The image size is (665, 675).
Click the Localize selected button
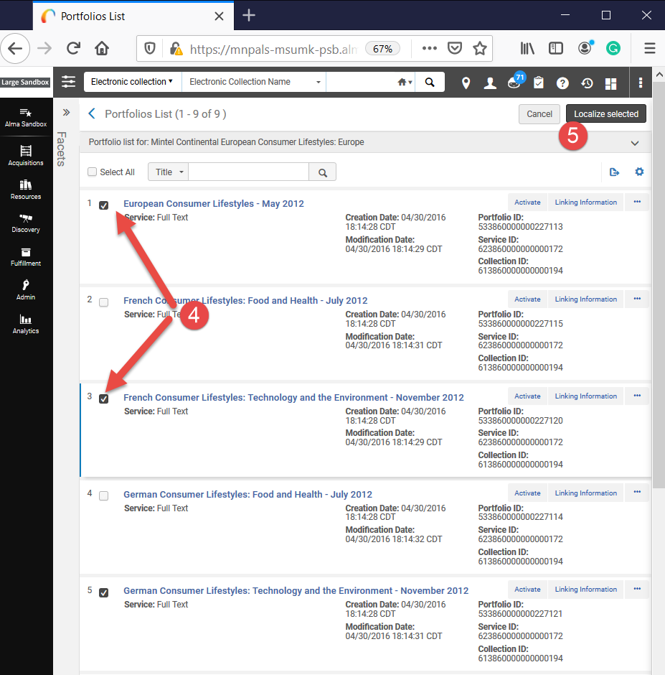(x=606, y=114)
